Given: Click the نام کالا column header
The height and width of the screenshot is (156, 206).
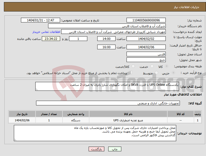Looking at the screenshot, I should [x=128, y=114].
